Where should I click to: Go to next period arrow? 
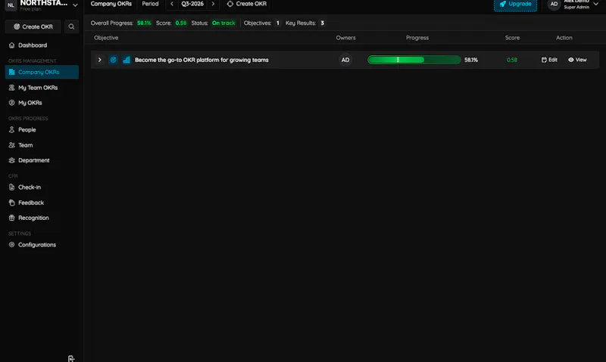(213, 4)
